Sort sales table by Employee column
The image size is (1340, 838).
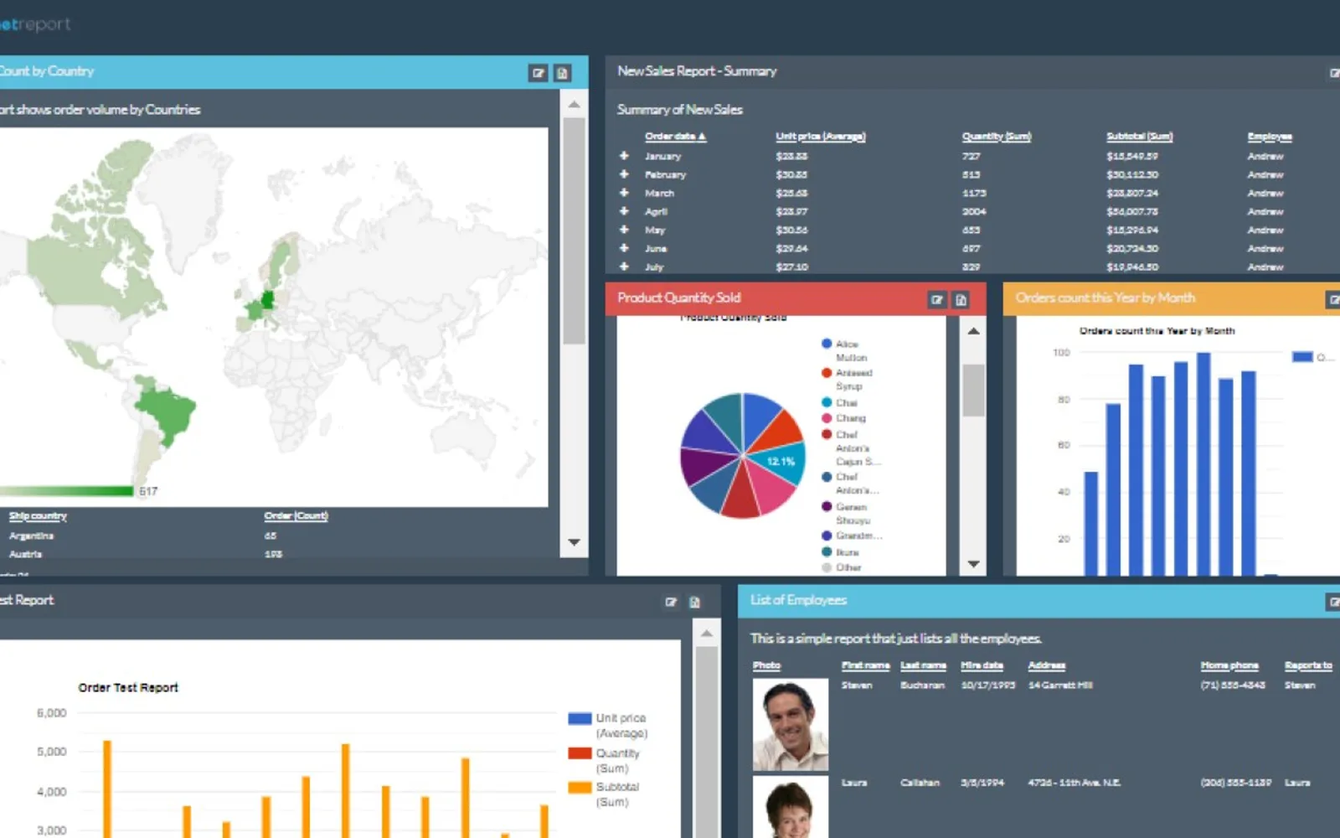tap(1270, 137)
